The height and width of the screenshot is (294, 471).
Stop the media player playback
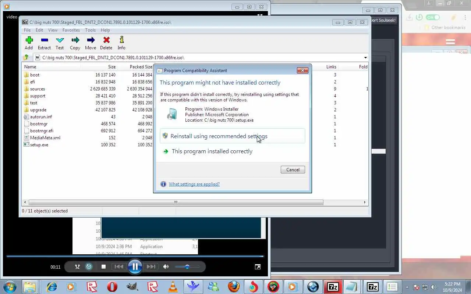103,267
